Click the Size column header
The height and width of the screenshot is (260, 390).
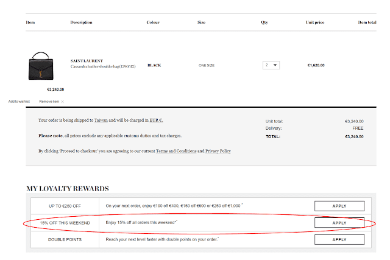[202, 23]
